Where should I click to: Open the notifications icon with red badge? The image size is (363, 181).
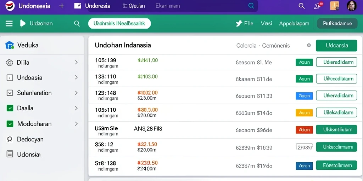pos(318,6)
